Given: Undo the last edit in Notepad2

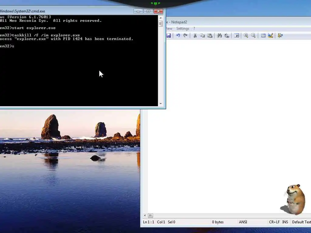Looking at the screenshot, I should (178, 35).
